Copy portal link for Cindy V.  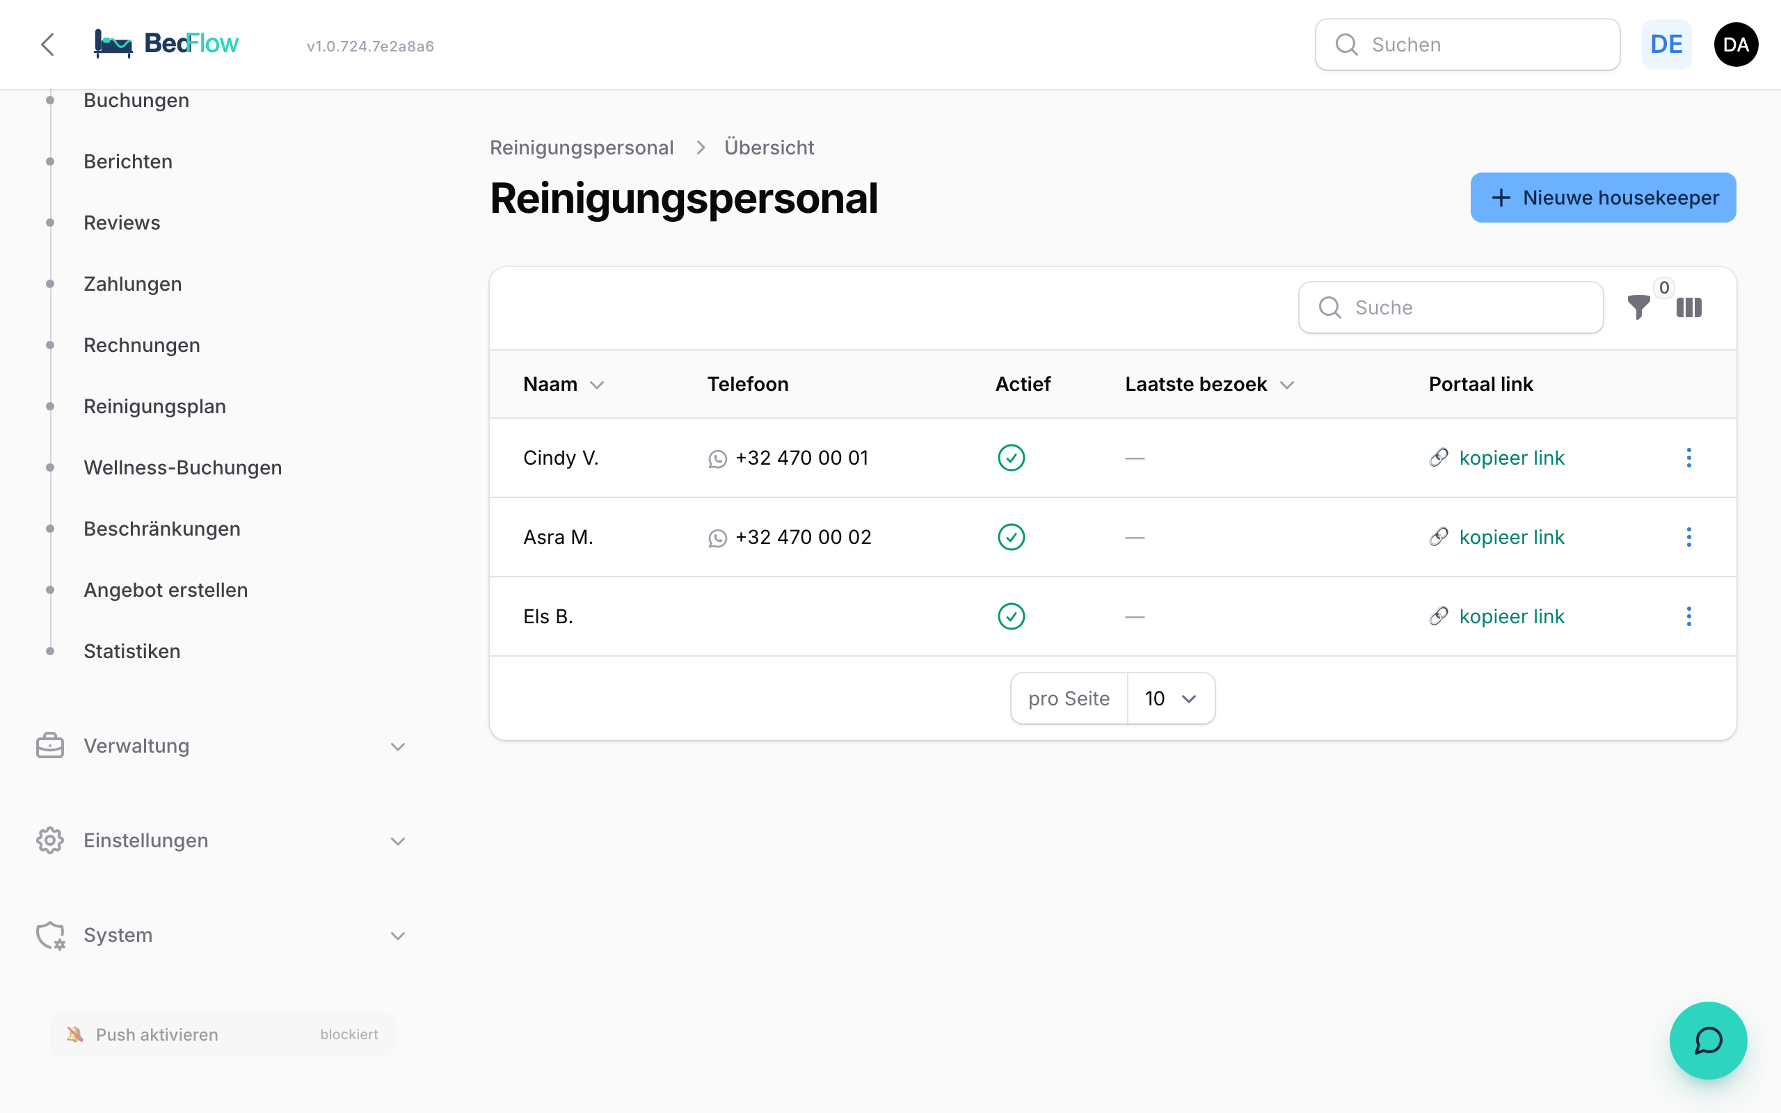pos(1511,458)
